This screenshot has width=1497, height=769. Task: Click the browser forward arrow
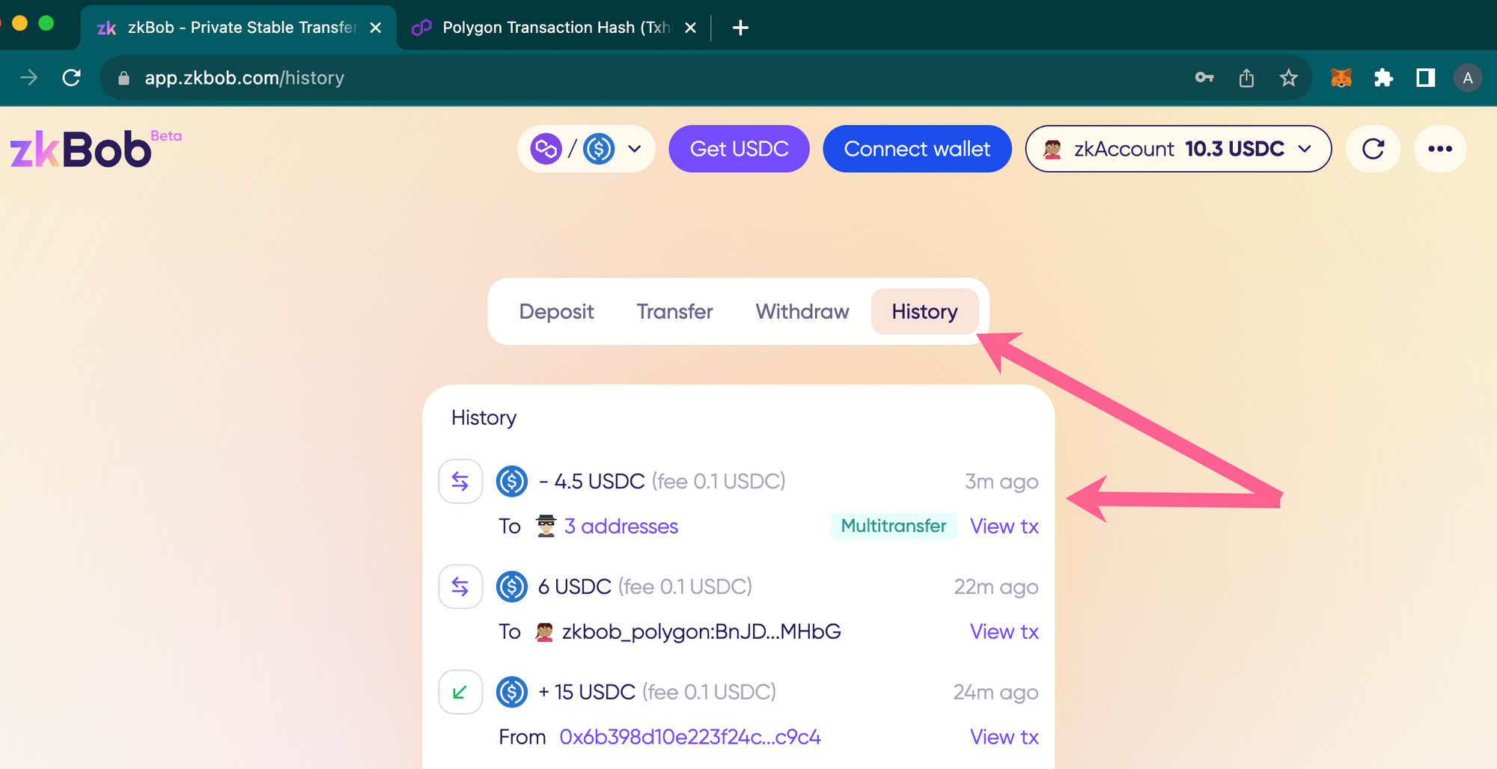click(28, 78)
